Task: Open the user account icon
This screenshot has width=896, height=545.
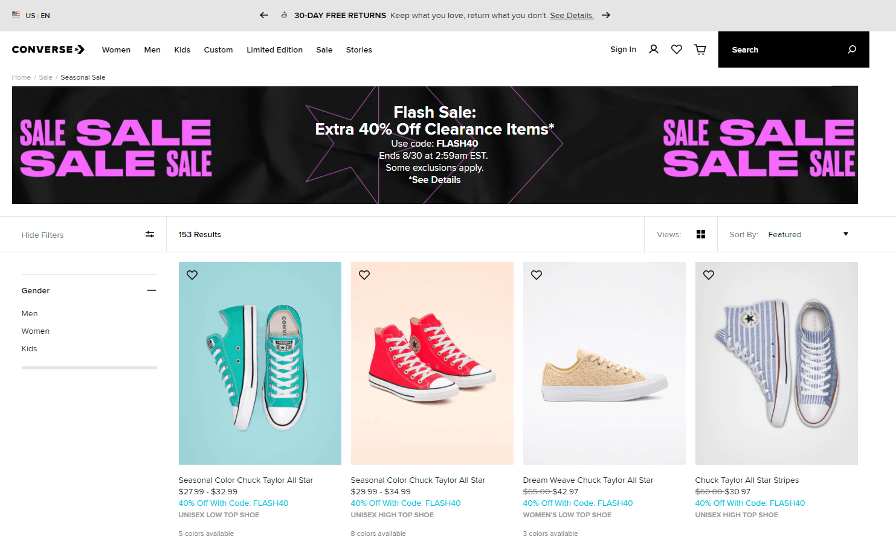Action: coord(653,49)
